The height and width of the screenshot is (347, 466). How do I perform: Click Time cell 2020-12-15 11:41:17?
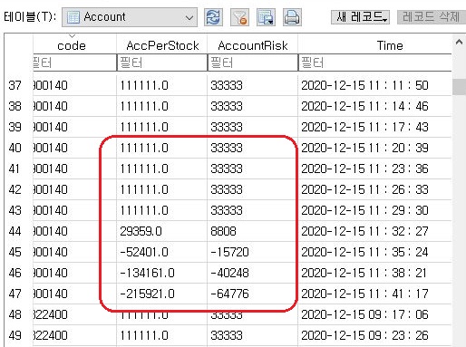374,294
